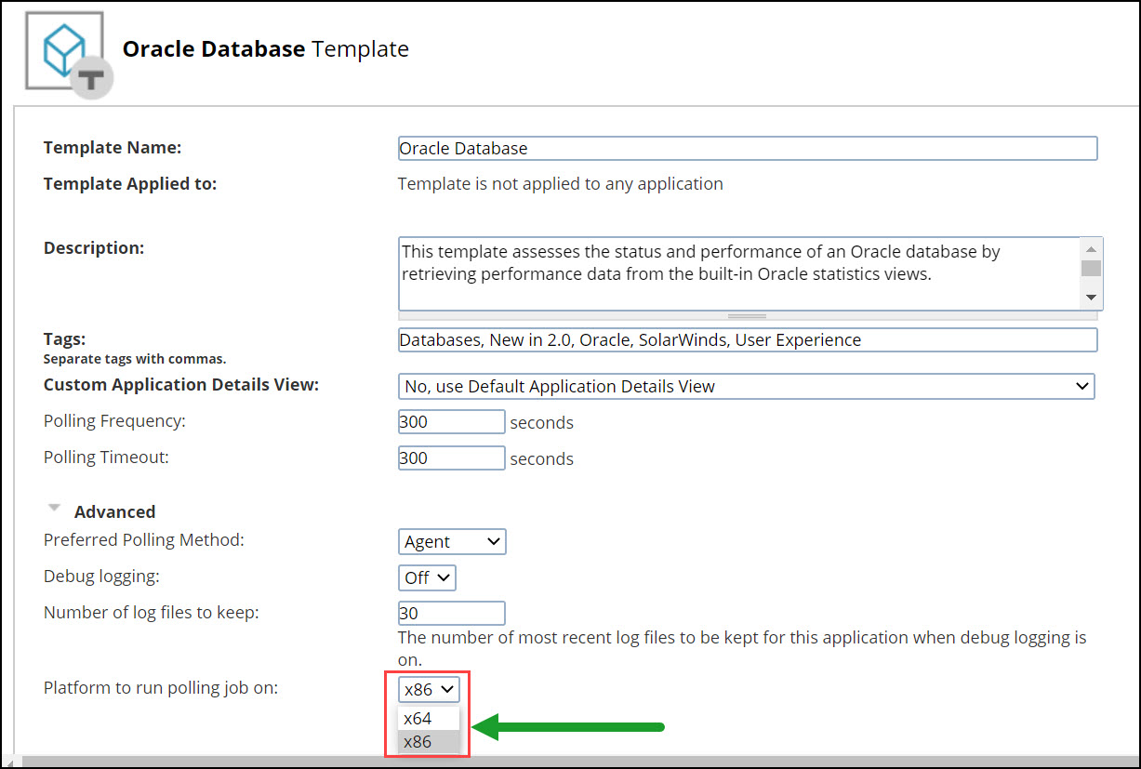
Task: Collapse the Advanced section
Action: pos(55,508)
